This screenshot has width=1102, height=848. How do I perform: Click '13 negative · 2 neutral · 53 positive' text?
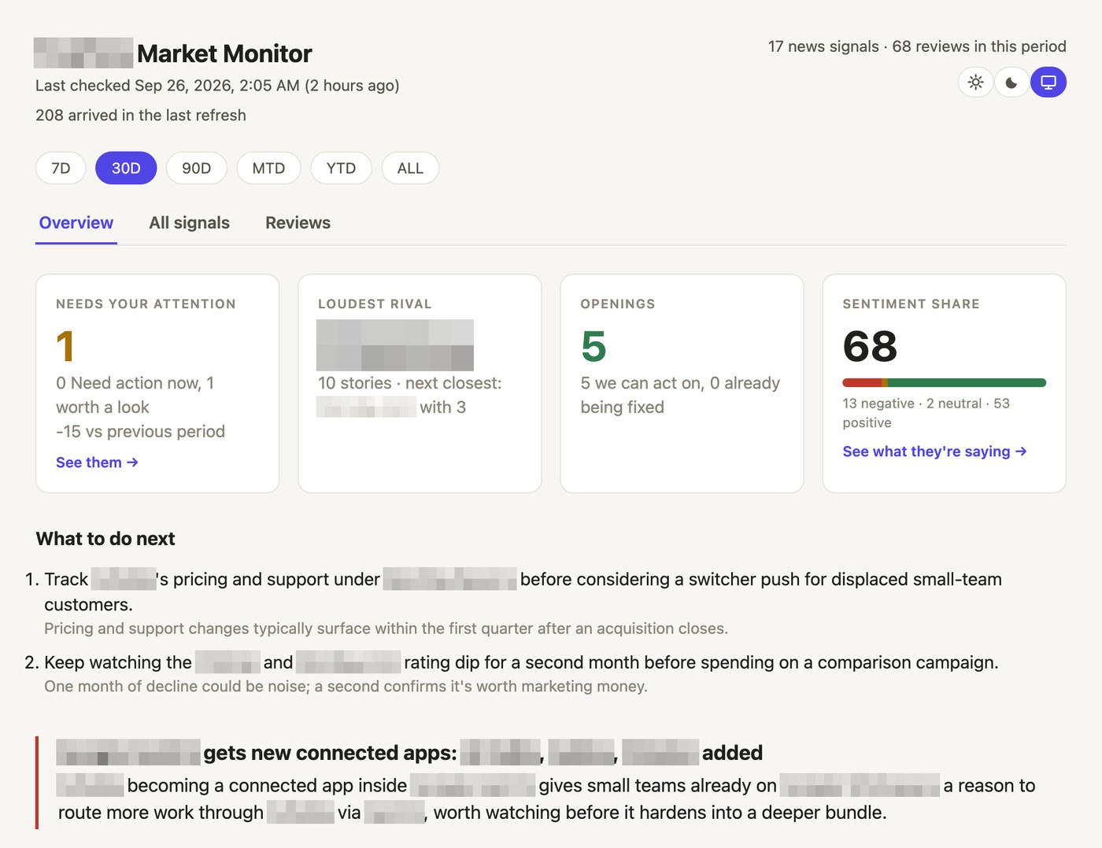coord(926,413)
